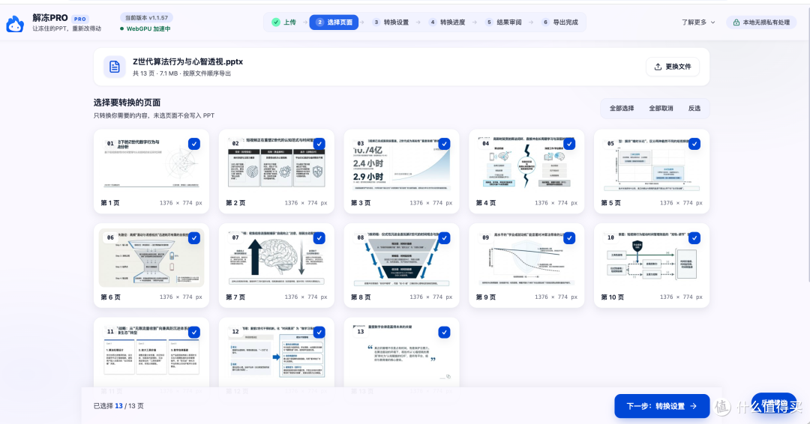The height and width of the screenshot is (424, 810).
Task: Click the arrow icon in 下一步 button
Action: 693,407
